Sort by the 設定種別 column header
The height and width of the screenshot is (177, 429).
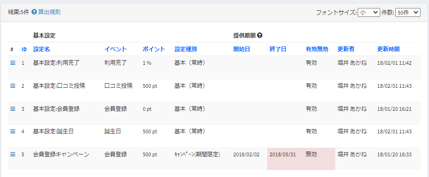186,49
